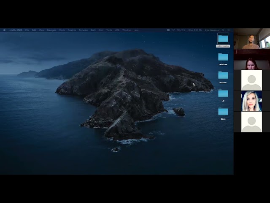This screenshot has height=203, width=270.
Task: Click the Kyle Wegener user name
Action: (x=212, y=30)
